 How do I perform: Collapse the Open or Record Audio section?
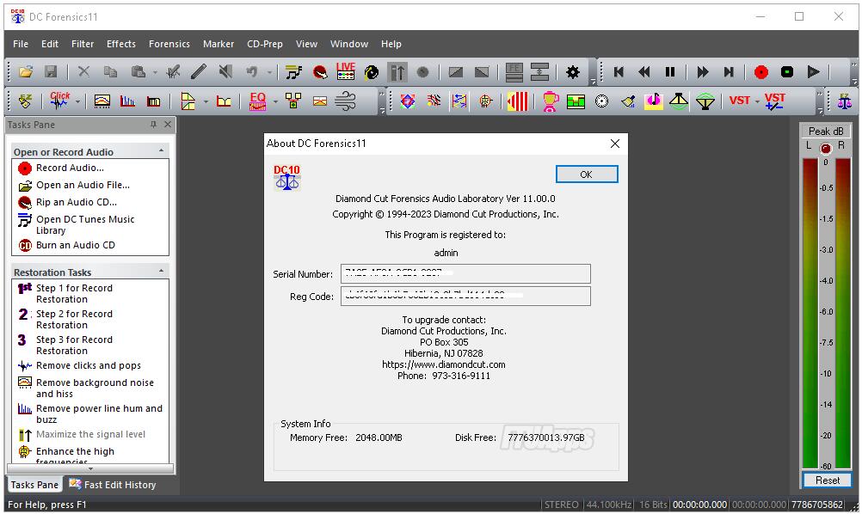[161, 150]
